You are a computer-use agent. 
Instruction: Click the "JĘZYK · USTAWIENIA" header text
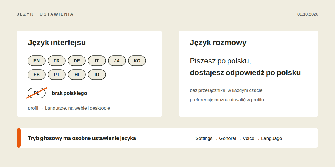tap(45, 14)
